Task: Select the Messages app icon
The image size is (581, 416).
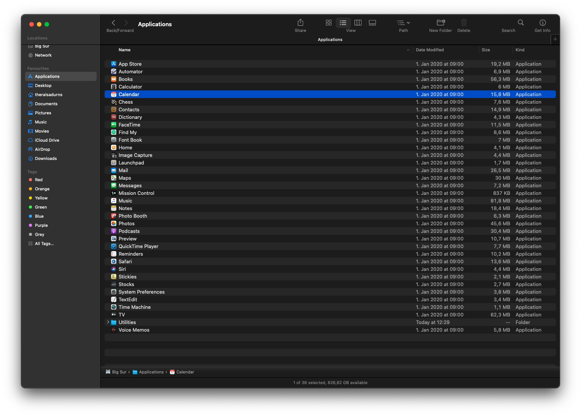Action: pos(114,185)
